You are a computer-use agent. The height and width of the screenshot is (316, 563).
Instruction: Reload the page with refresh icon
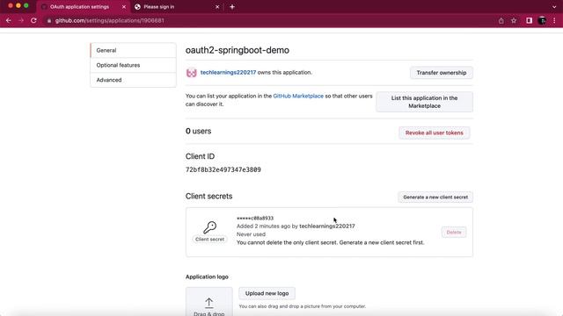point(33,20)
